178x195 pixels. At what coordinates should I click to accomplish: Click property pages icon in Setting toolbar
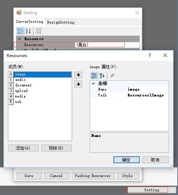[38, 31]
